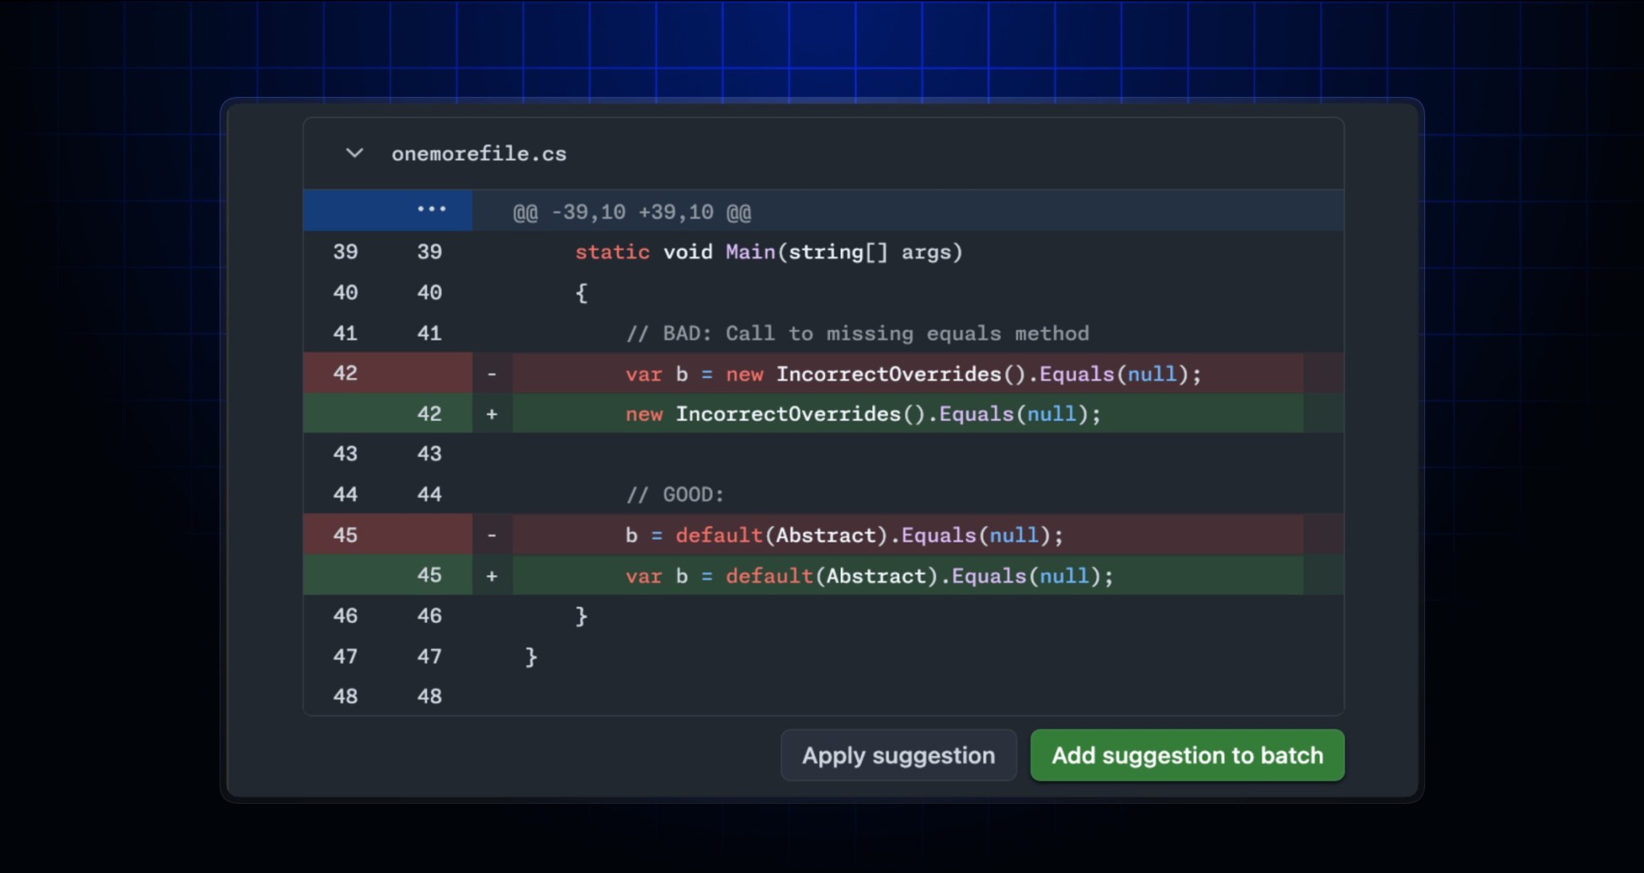Select line number 39 in the old file column
The image size is (1644, 873).
point(346,252)
